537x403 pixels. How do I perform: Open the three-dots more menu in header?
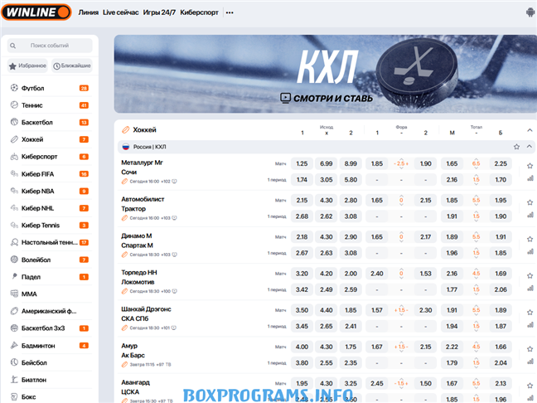tap(230, 13)
